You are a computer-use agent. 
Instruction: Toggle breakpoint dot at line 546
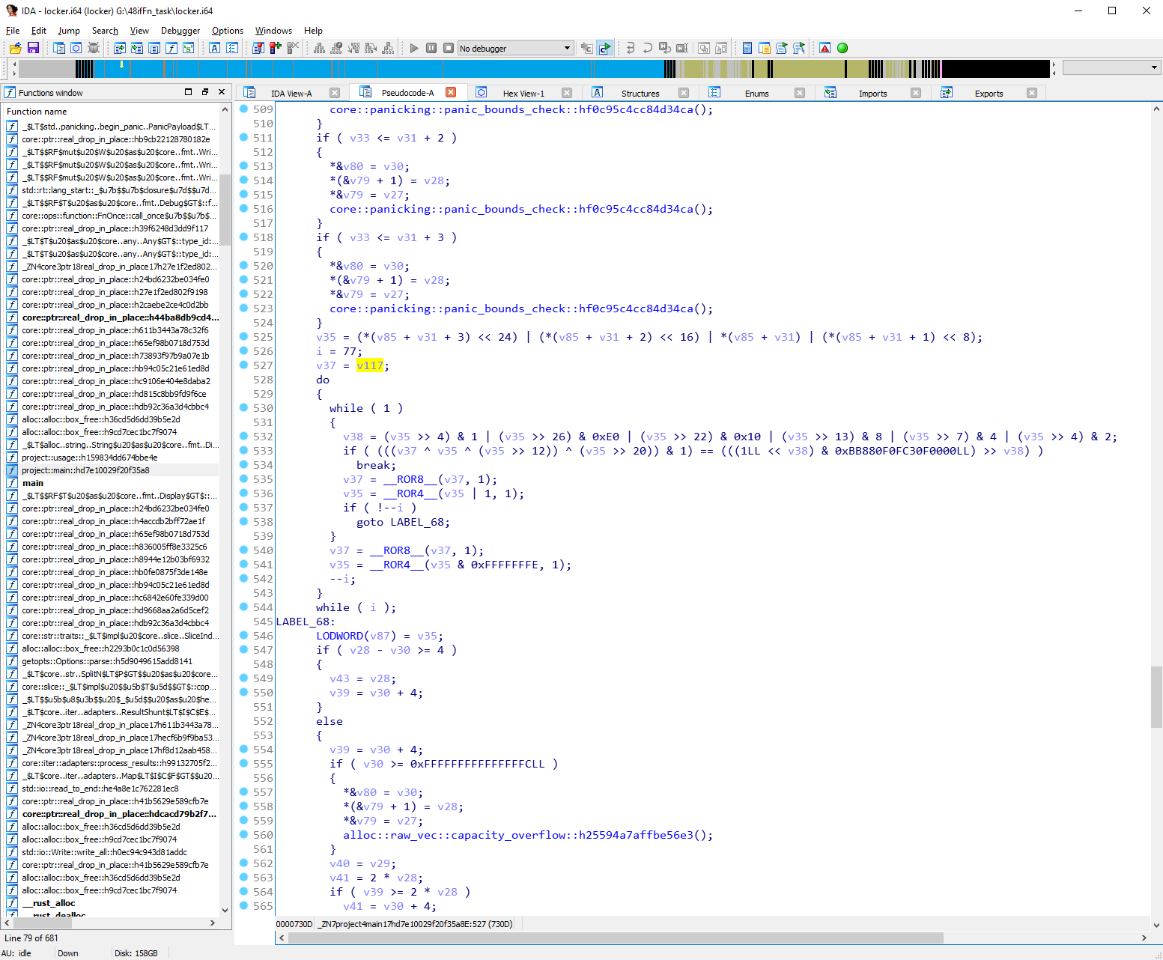coord(243,635)
